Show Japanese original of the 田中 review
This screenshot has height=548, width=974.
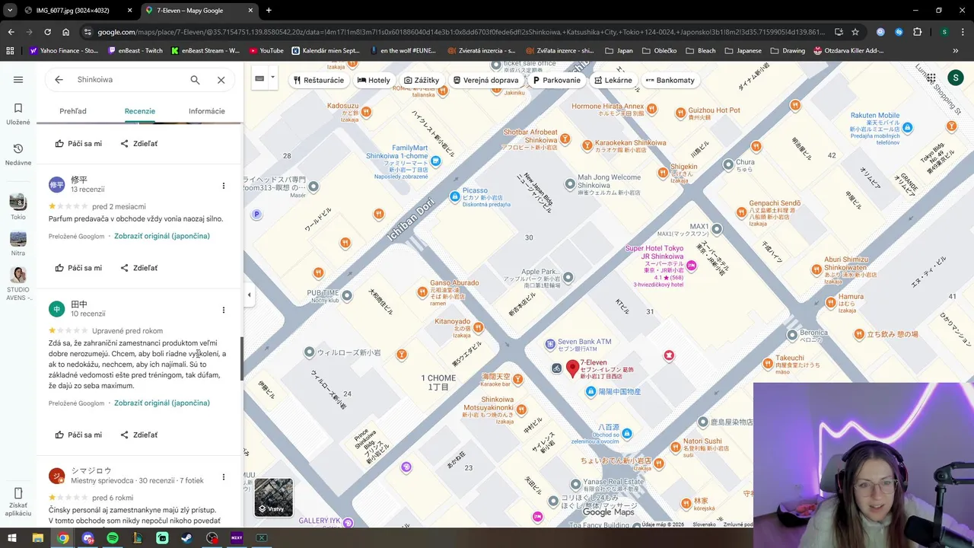162,403
